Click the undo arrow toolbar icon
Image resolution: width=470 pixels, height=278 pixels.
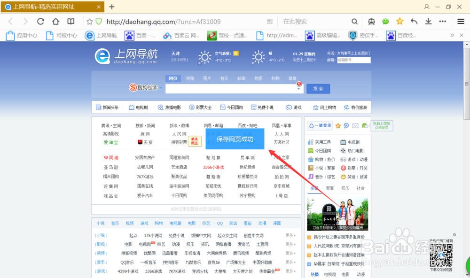414,21
